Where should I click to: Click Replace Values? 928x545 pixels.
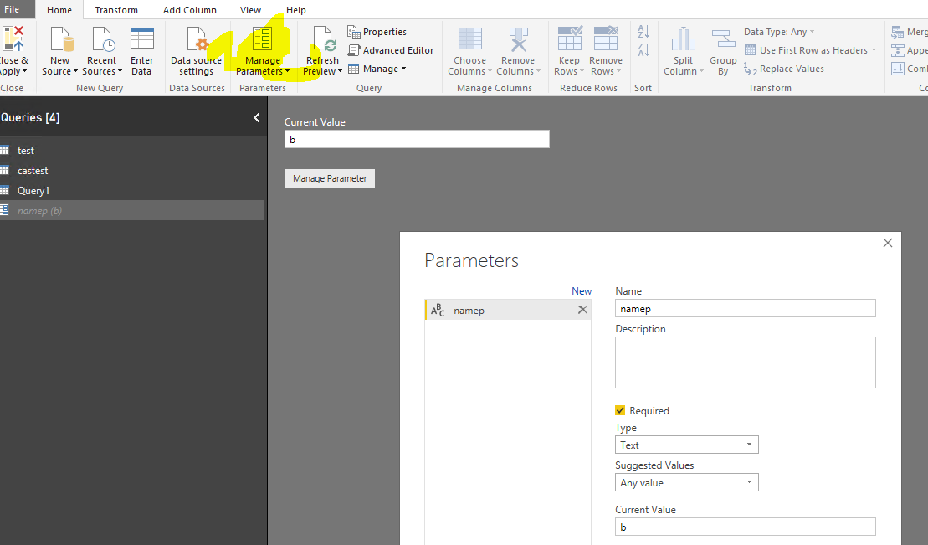coord(784,69)
